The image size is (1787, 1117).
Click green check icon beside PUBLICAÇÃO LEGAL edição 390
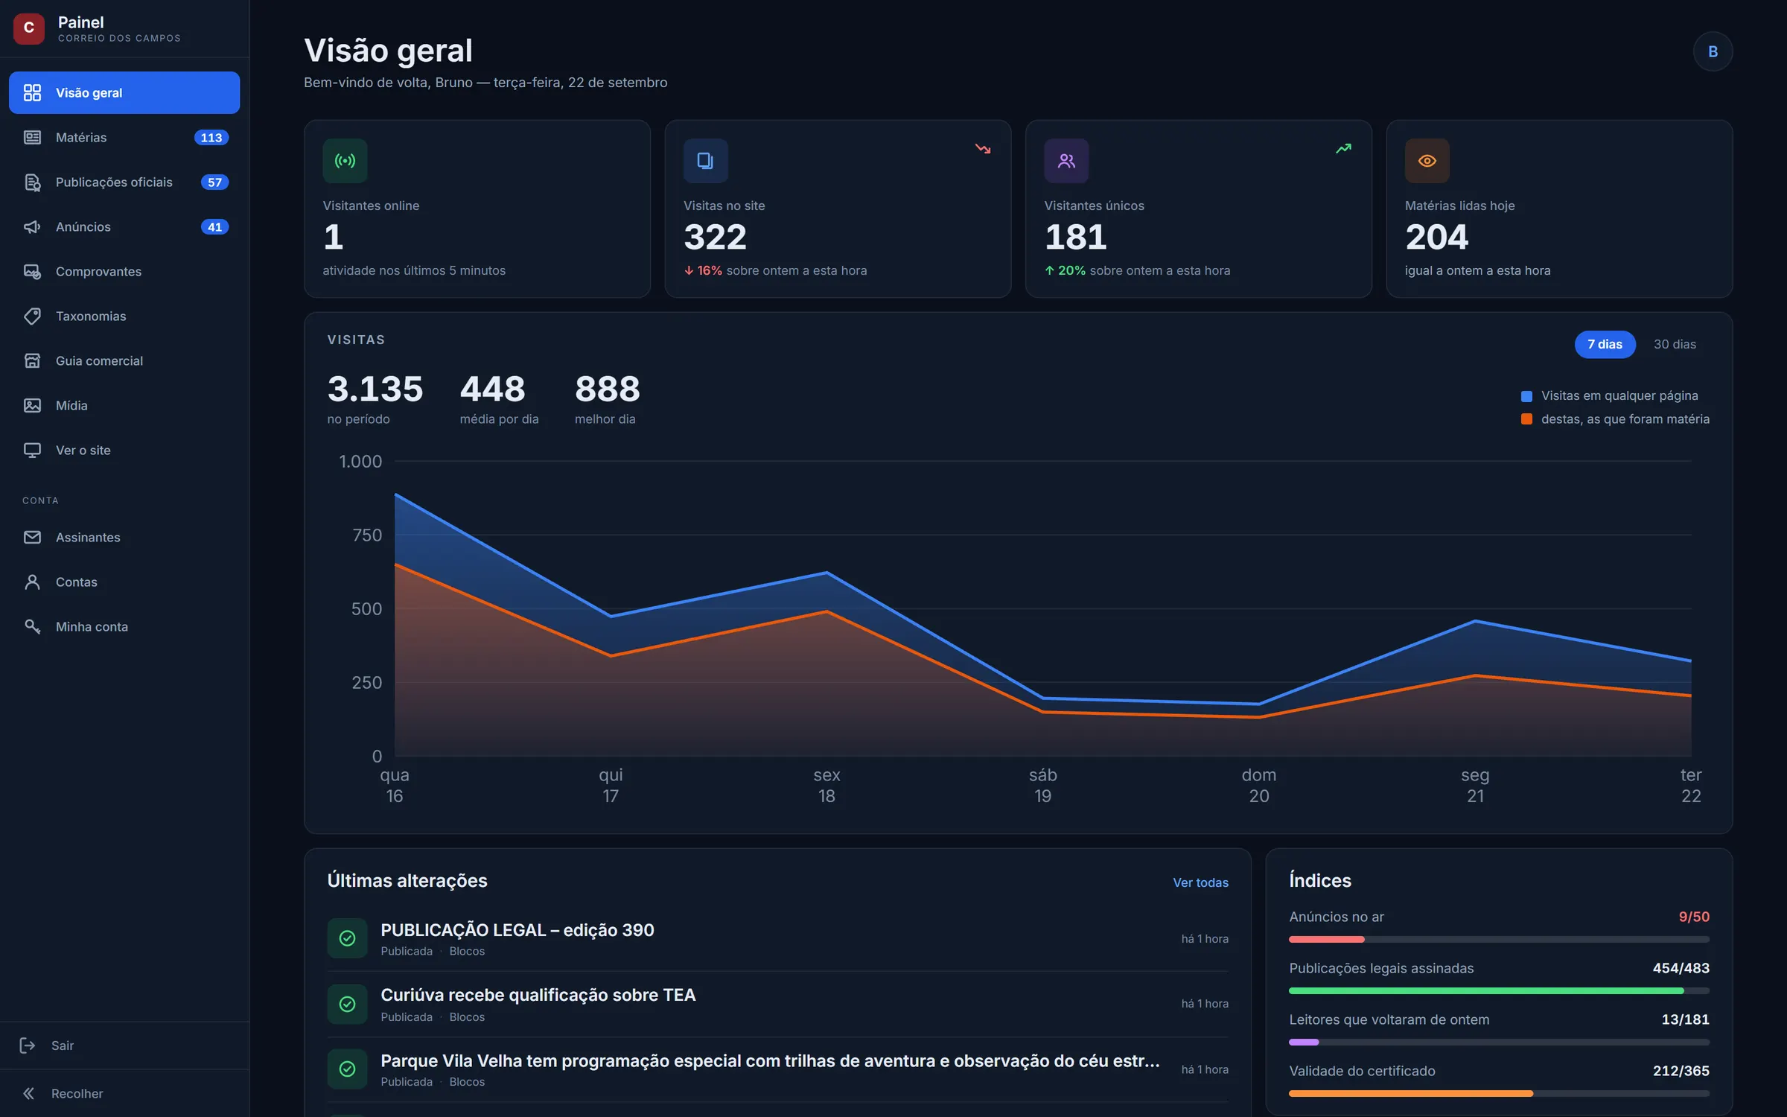click(x=347, y=938)
